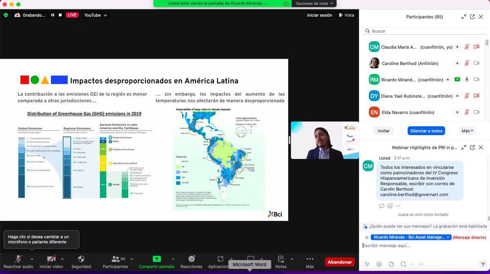This screenshot has height=274, width=490.
Task: Open the Vista layout menu
Action: coord(346,15)
